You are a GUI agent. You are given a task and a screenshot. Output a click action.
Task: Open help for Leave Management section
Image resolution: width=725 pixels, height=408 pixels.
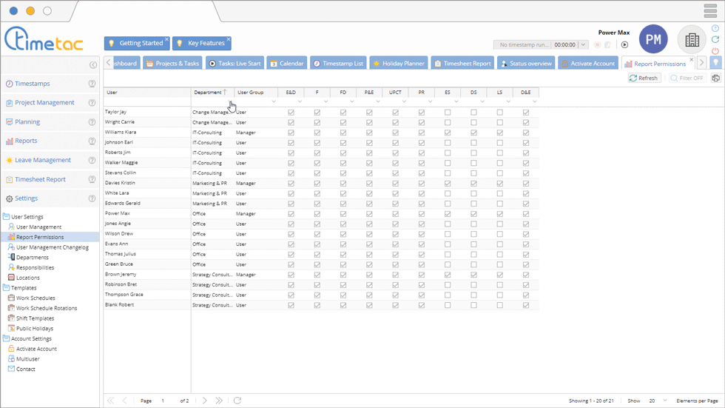pos(92,160)
